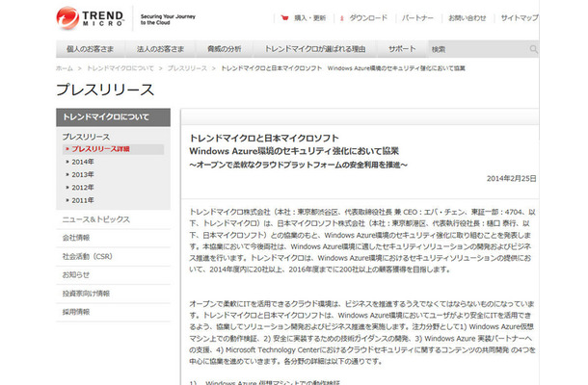Click the search magnifier icon

click(534, 49)
